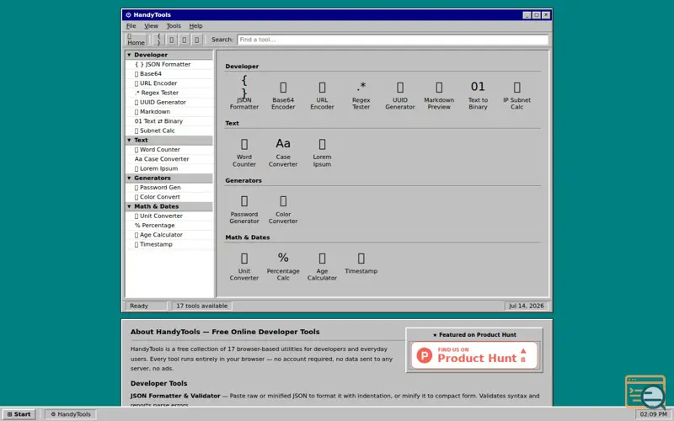Select URL Encoder in the sidebar

tap(169, 83)
